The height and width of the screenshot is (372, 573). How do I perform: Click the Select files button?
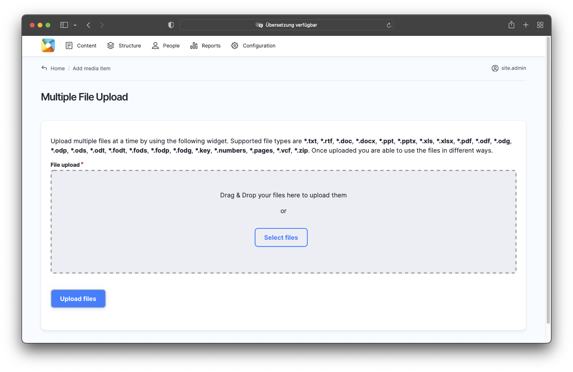coord(281,237)
